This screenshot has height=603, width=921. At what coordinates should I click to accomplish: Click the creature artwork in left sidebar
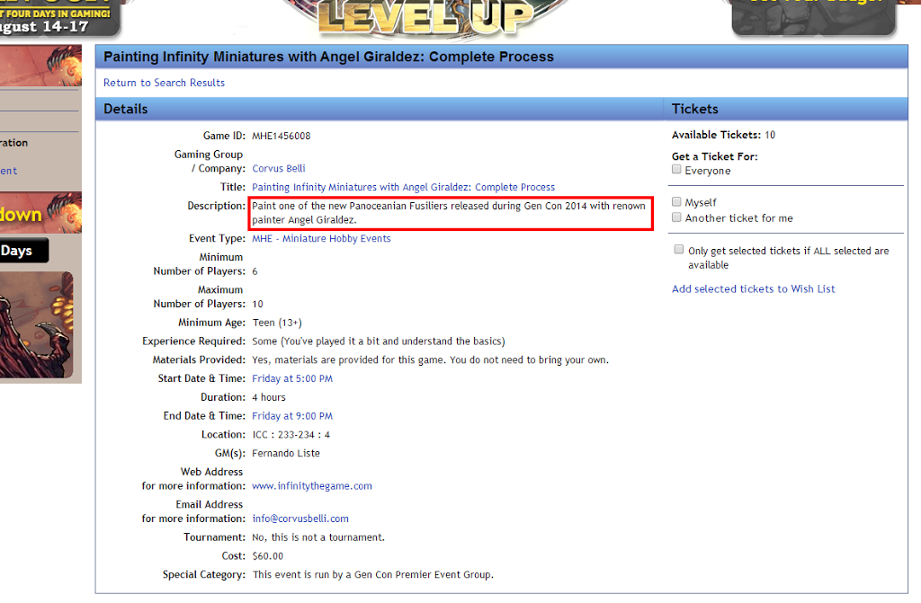(x=36, y=324)
